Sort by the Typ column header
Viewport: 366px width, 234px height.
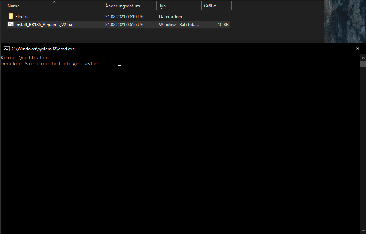pos(162,6)
